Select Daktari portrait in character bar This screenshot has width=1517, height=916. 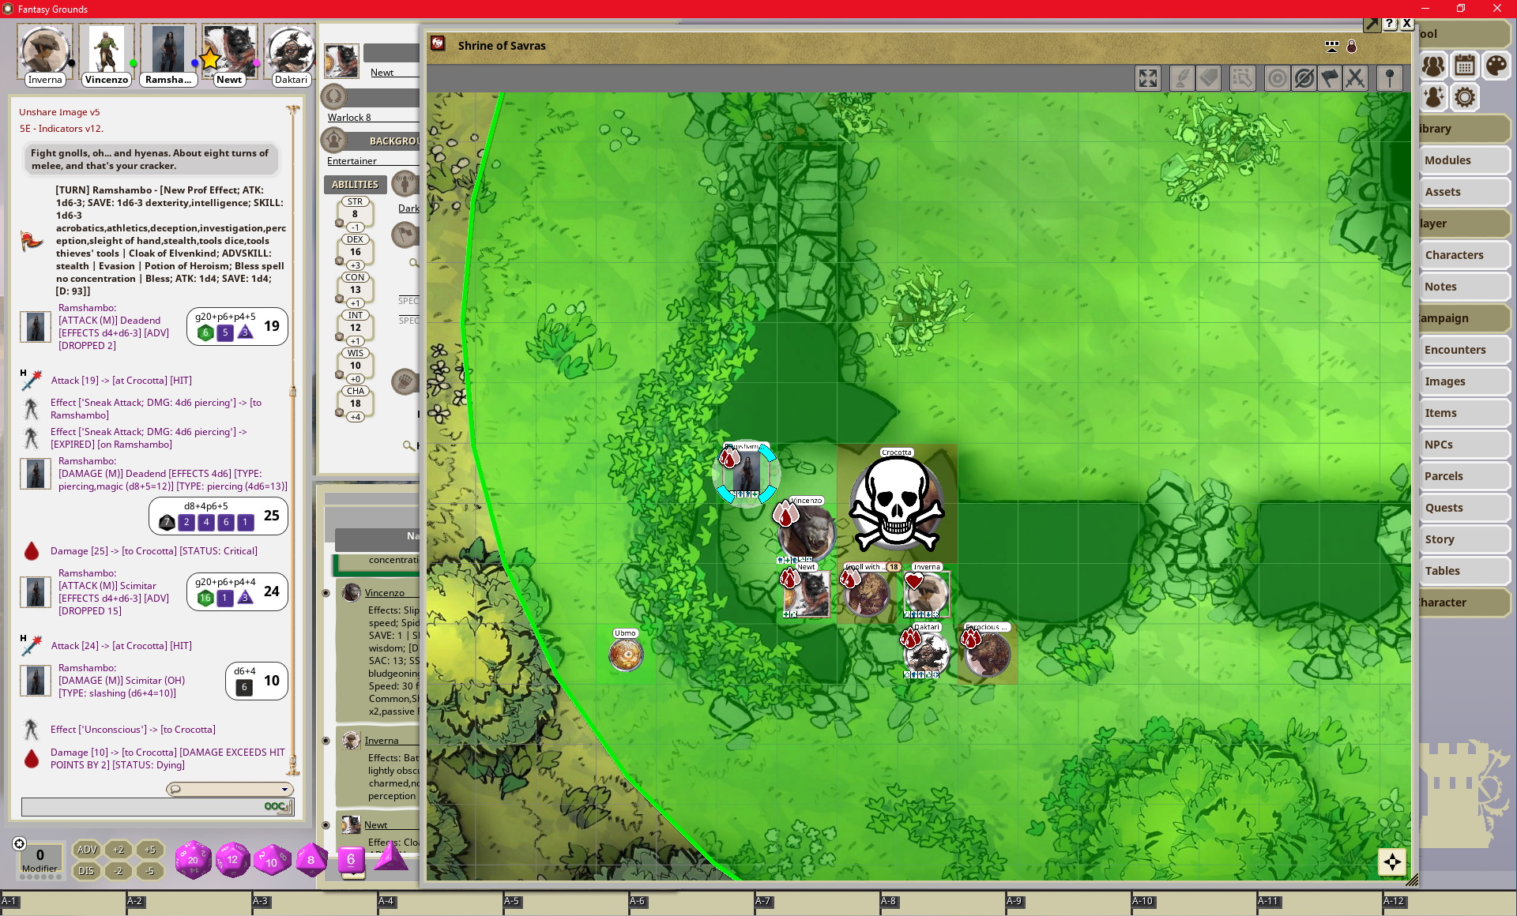290,54
